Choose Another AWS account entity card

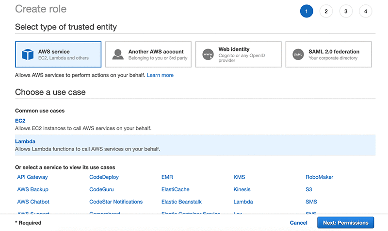(148, 54)
